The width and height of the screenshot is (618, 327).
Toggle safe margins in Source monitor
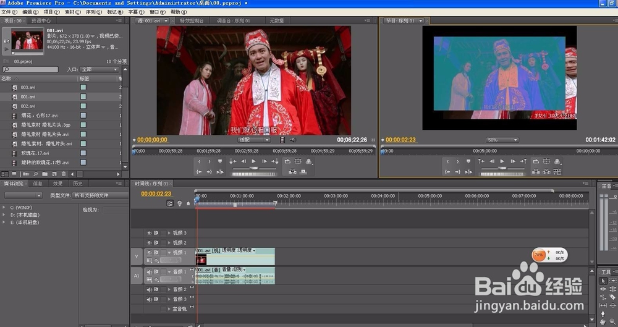point(298,161)
